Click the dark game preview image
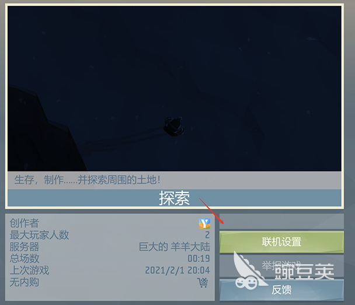This screenshot has width=355, height=305. tap(175, 89)
